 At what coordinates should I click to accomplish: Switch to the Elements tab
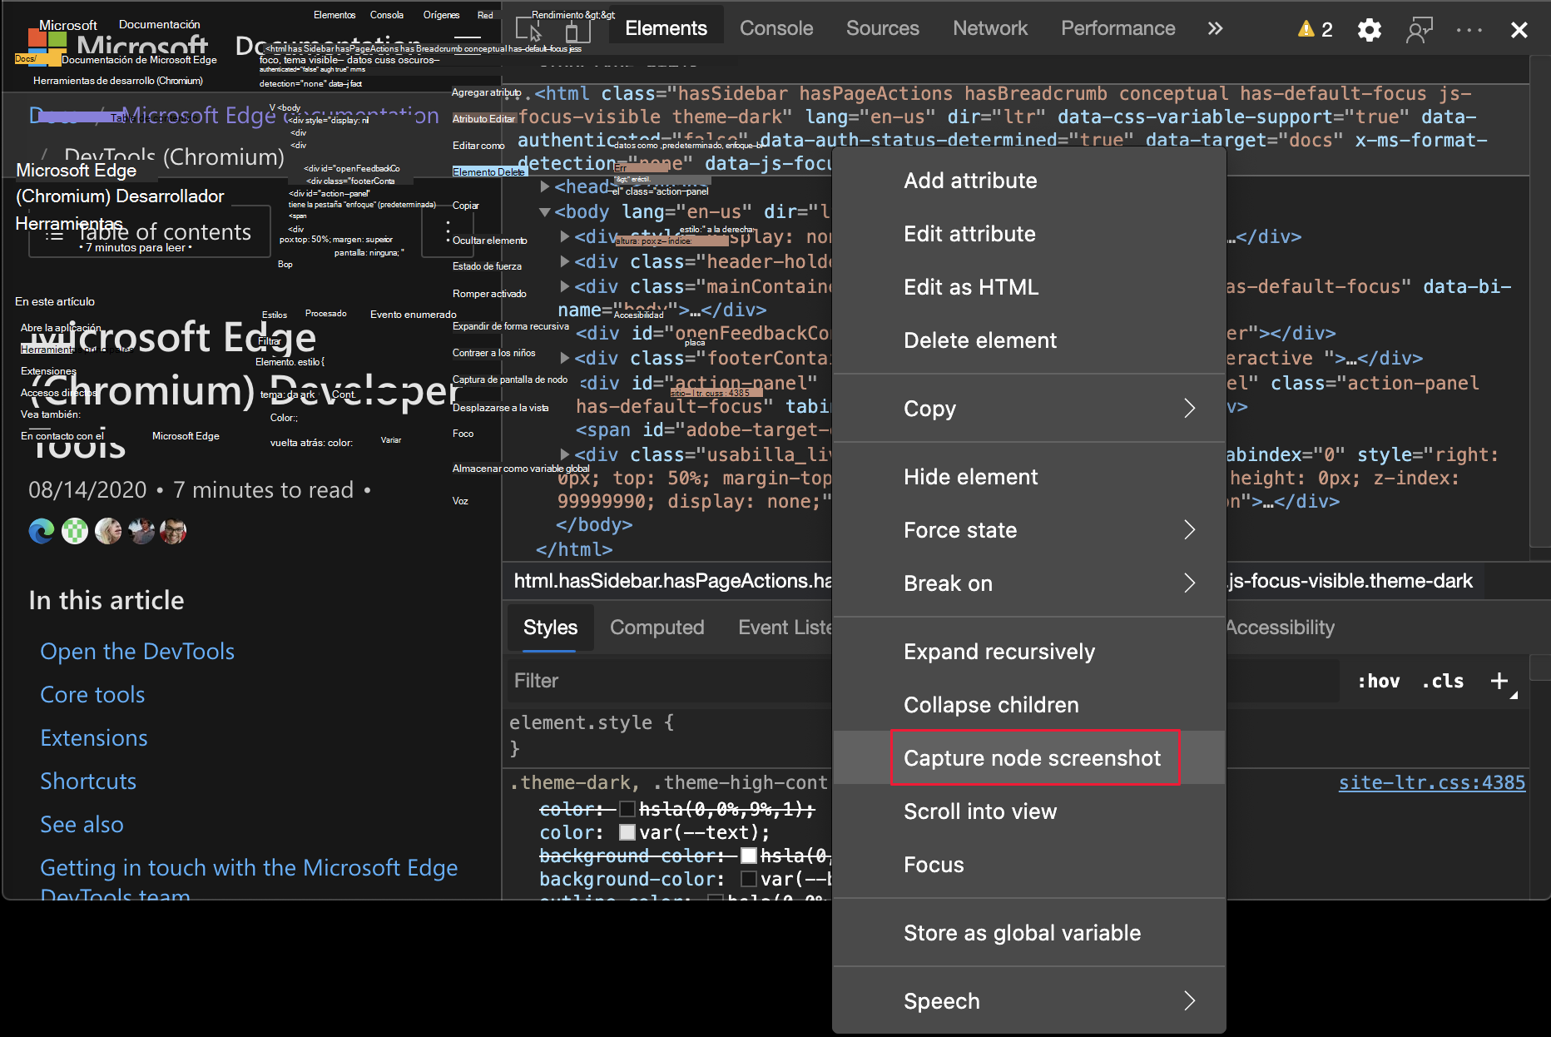point(666,28)
